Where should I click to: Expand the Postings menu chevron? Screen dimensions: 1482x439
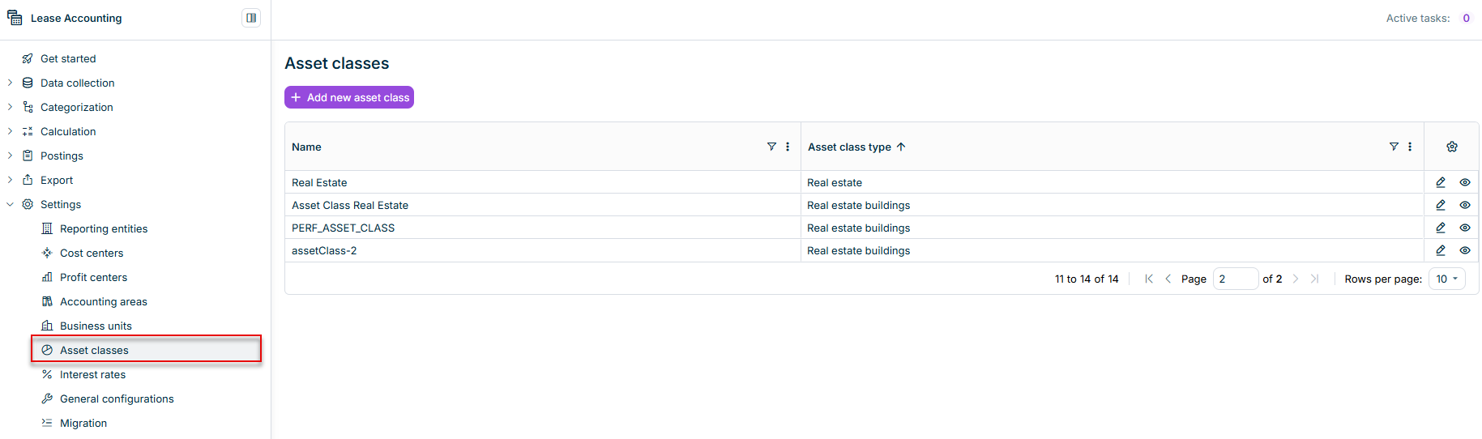click(10, 156)
